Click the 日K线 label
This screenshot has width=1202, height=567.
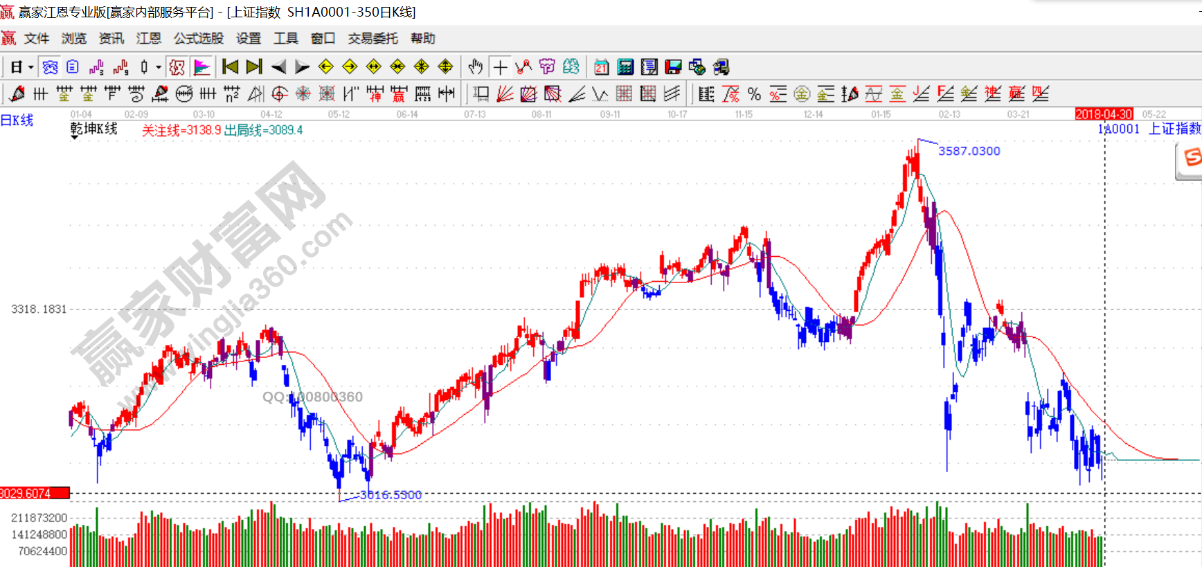(17, 120)
